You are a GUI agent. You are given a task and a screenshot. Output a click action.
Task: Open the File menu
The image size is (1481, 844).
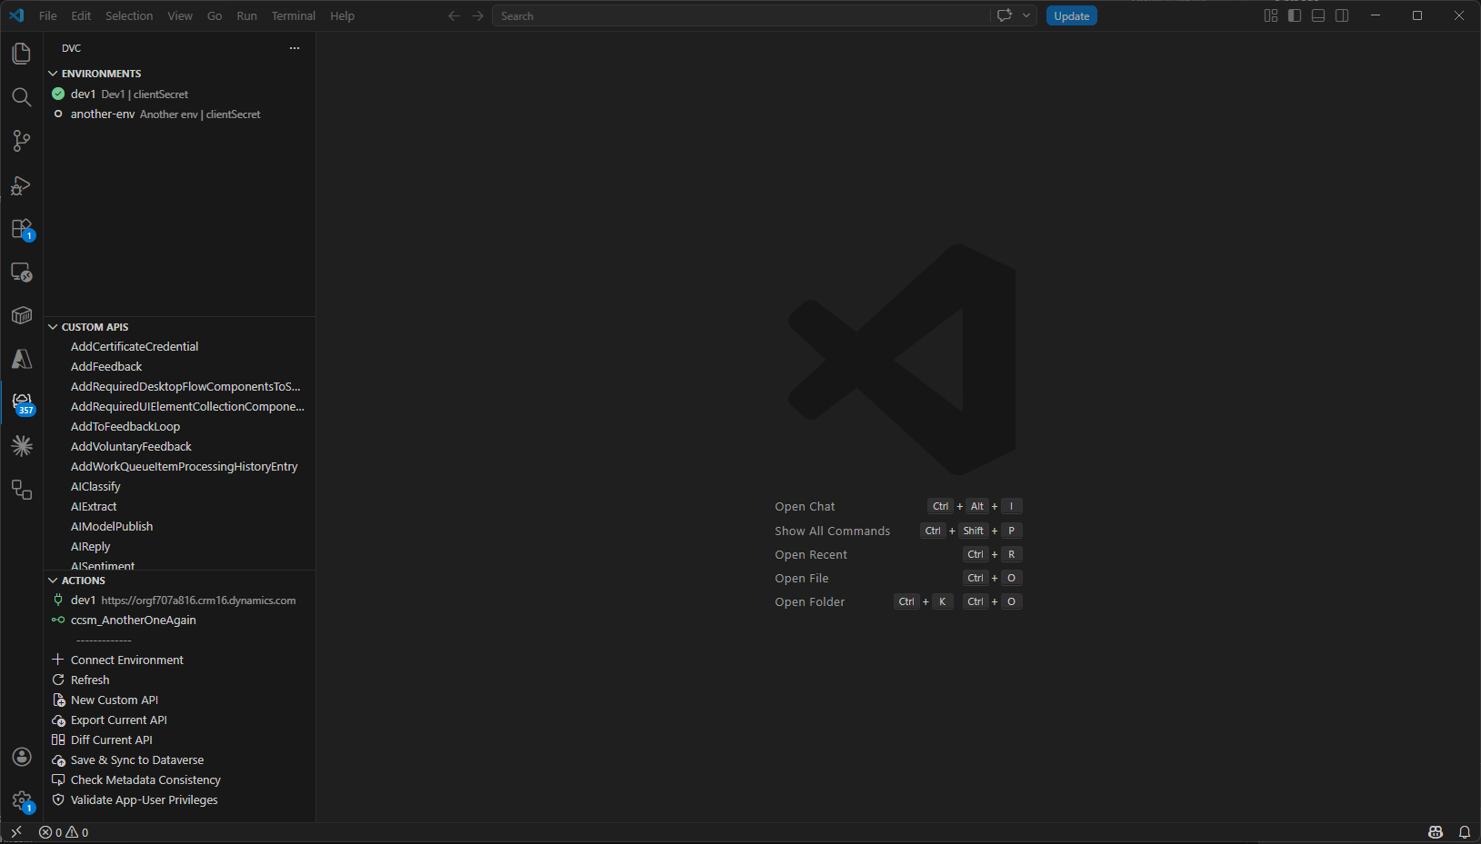[x=48, y=15]
